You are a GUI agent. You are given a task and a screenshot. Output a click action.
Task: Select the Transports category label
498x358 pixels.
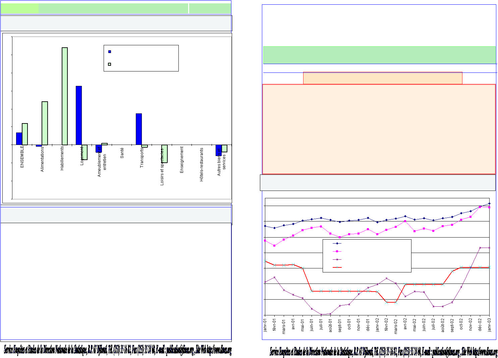pos(142,158)
